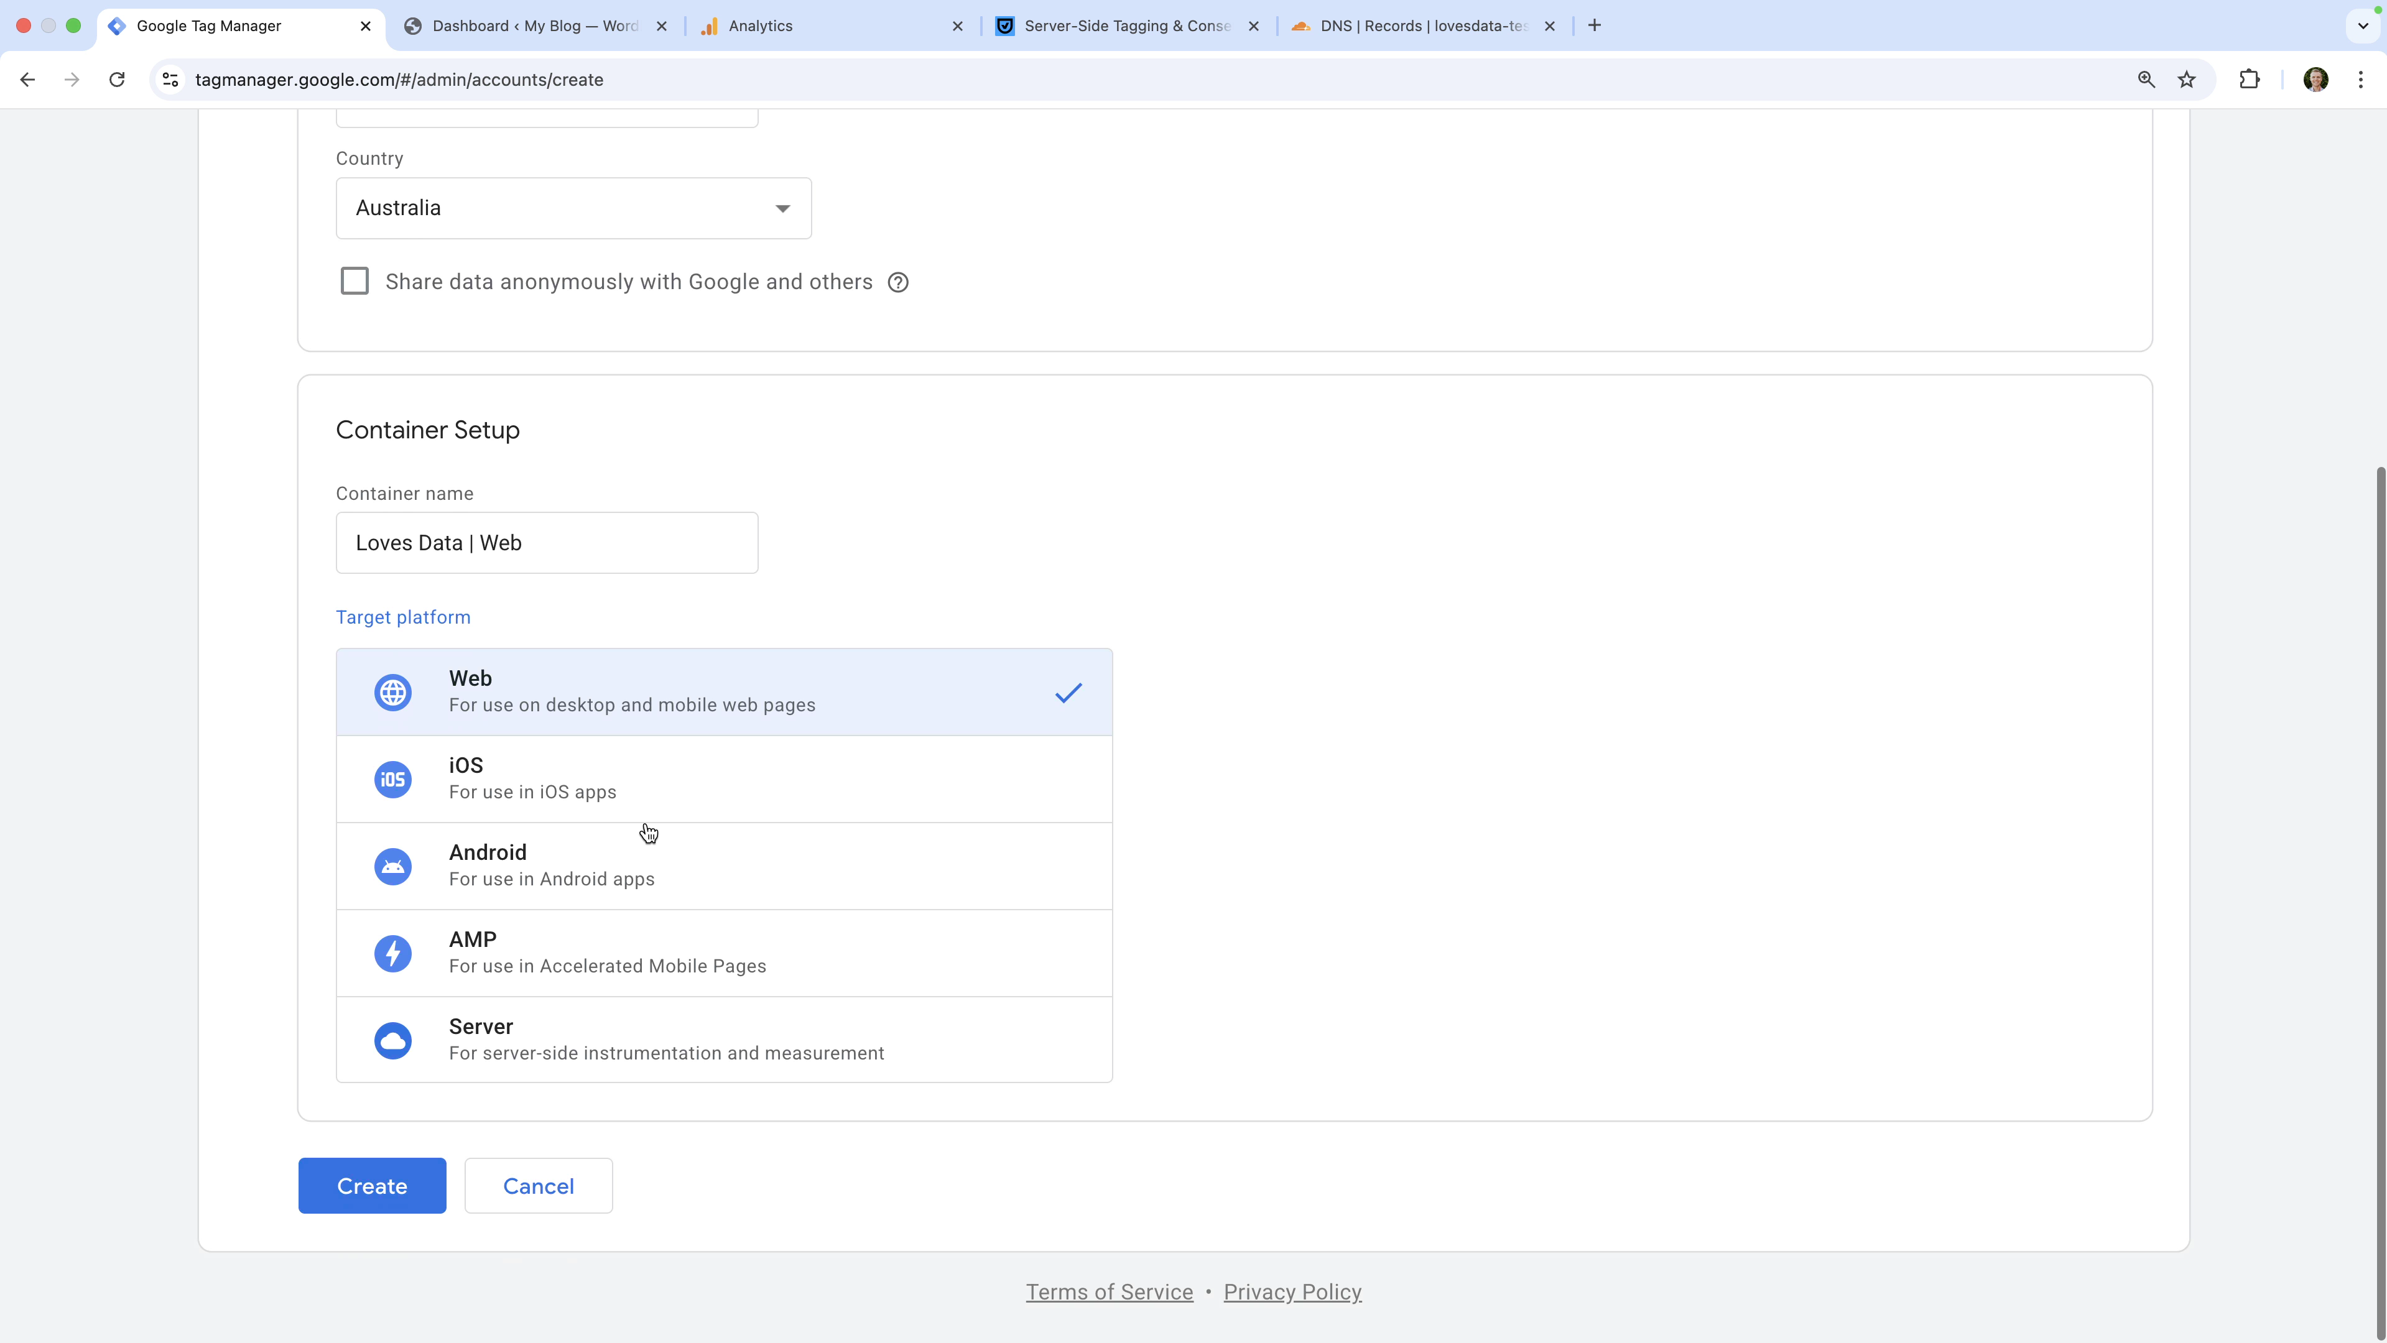This screenshot has width=2387, height=1343.
Task: Pick the AMP lightning bolt icon
Action: (x=393, y=953)
